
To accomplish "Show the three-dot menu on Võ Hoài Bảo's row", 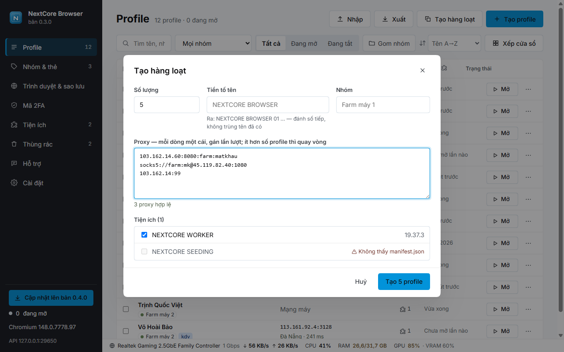I will click(x=528, y=331).
